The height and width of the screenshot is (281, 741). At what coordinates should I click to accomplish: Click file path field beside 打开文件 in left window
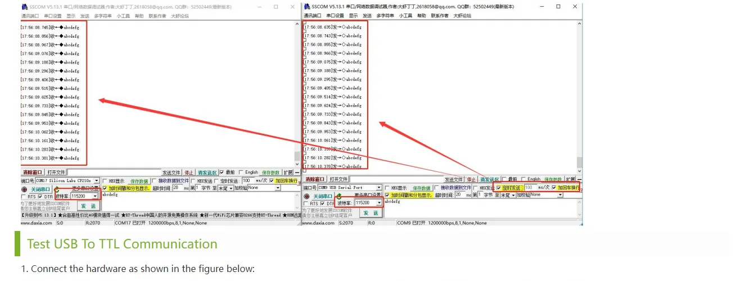(x=114, y=173)
